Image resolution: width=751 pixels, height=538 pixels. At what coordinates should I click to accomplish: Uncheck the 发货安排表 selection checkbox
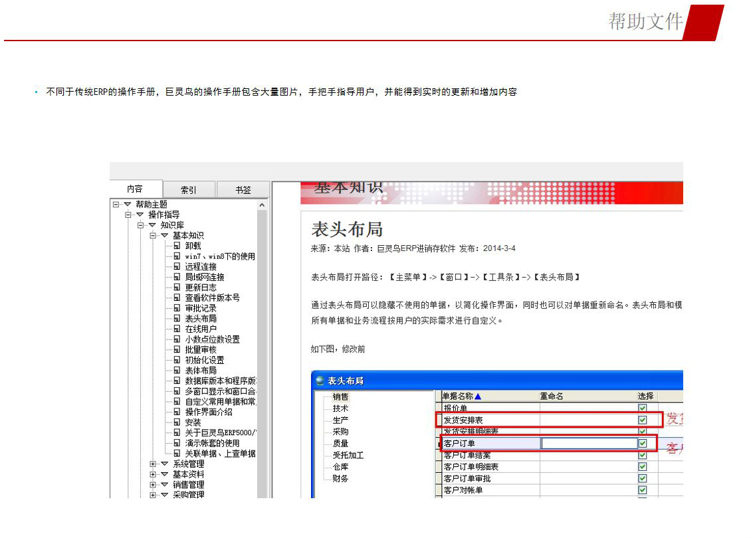click(642, 420)
